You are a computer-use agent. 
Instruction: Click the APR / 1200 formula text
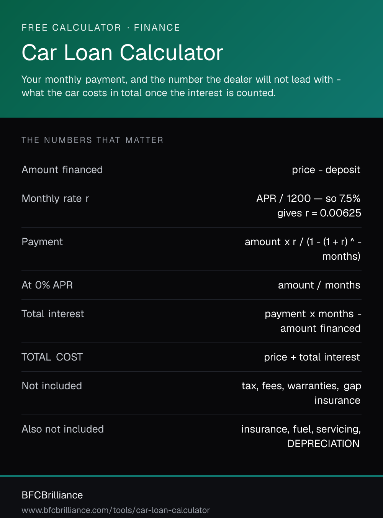(309, 206)
